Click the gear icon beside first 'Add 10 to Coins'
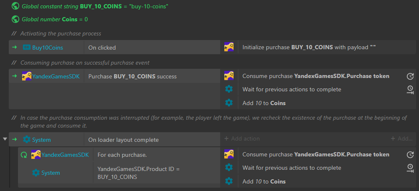This screenshot has height=191, width=419. tap(229, 103)
